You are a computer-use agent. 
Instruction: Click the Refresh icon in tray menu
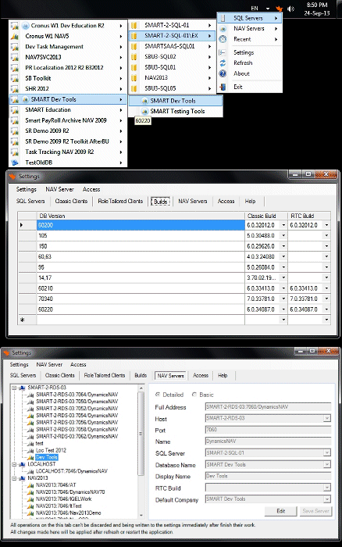[223, 63]
